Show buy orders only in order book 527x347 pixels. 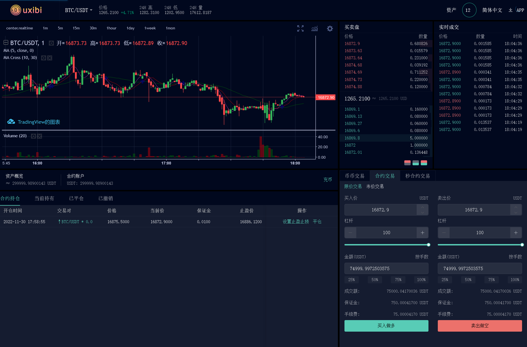[x=416, y=163]
